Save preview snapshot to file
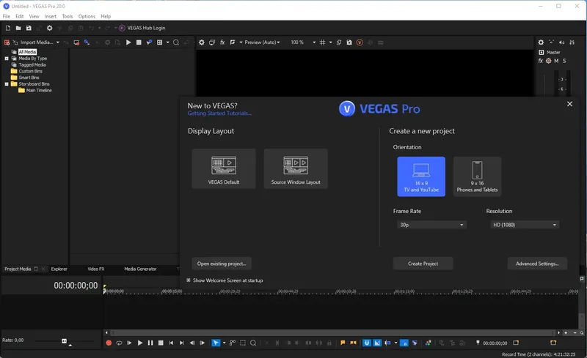The width and height of the screenshot is (587, 358). 349,42
